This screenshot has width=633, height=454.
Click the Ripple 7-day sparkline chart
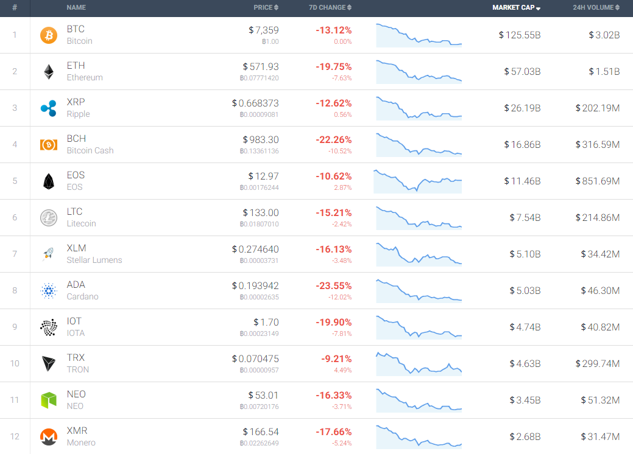(x=419, y=108)
